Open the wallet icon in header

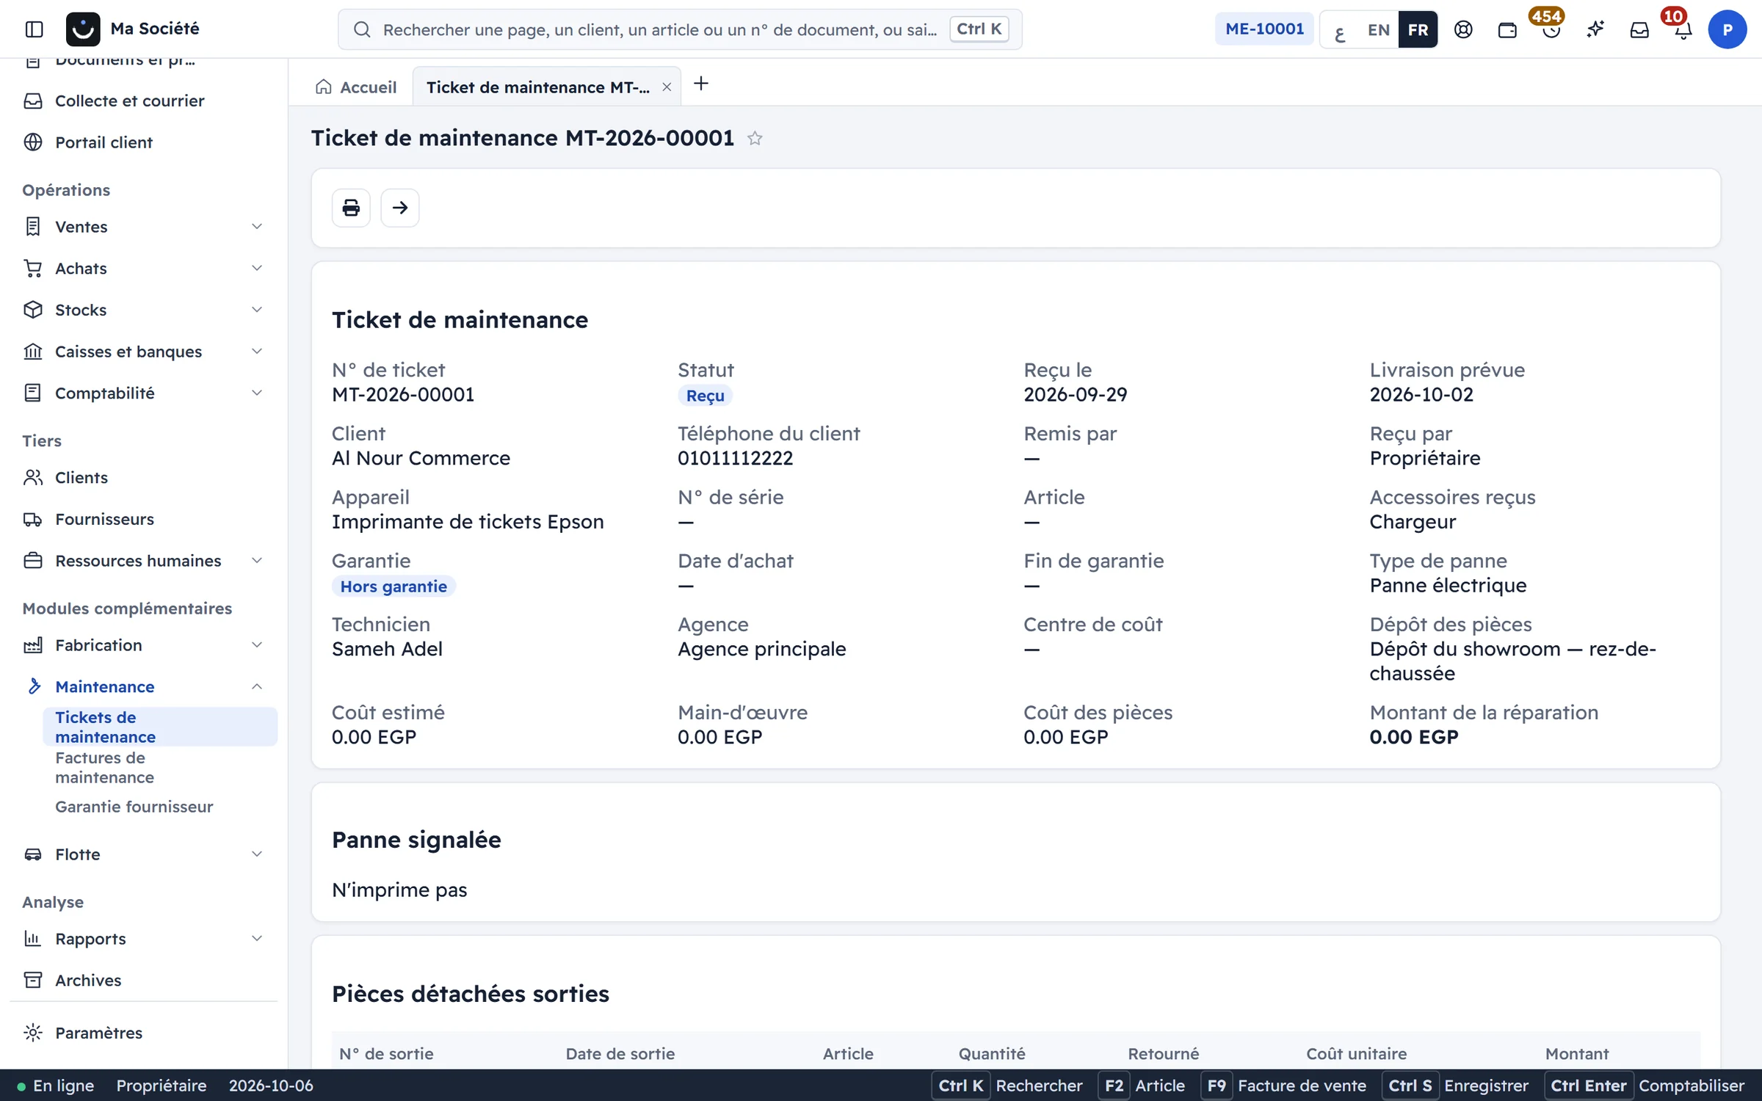click(1507, 29)
